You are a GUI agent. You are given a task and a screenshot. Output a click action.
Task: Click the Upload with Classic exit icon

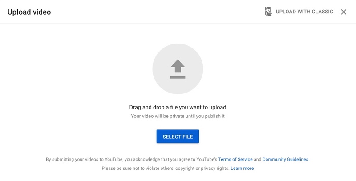click(268, 12)
